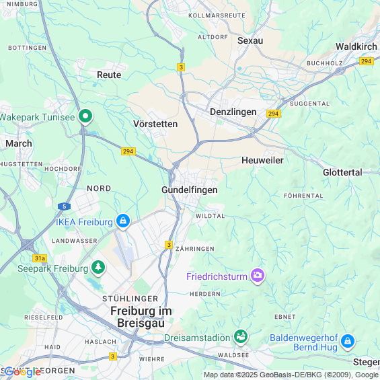380x380 pixels.
Task: Open the Dreisamstadion stadium pin
Action: point(240,337)
